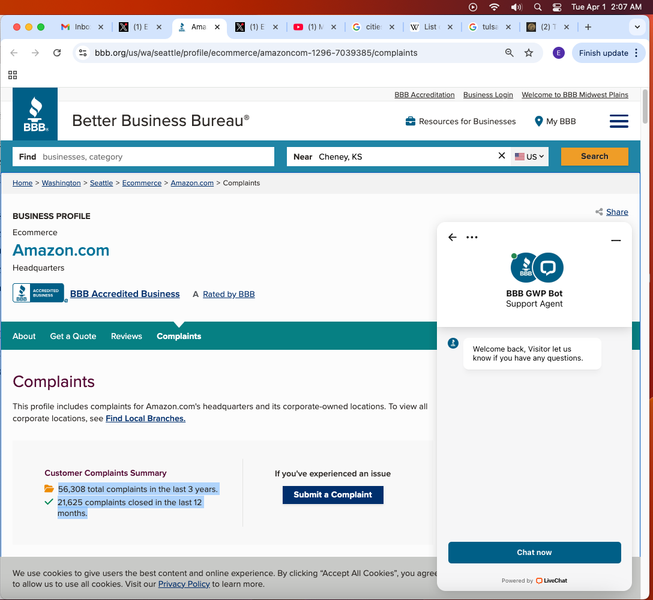The width and height of the screenshot is (653, 600).
Task: Click the Share icon link
Action: pyautogui.click(x=612, y=212)
